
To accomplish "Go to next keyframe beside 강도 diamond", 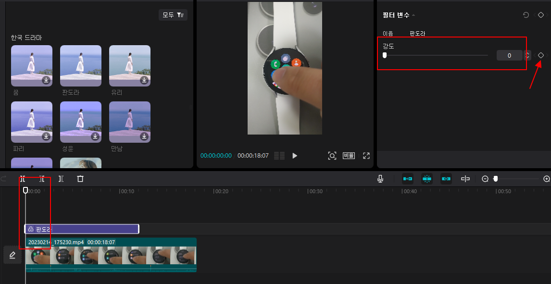I will (x=547, y=55).
